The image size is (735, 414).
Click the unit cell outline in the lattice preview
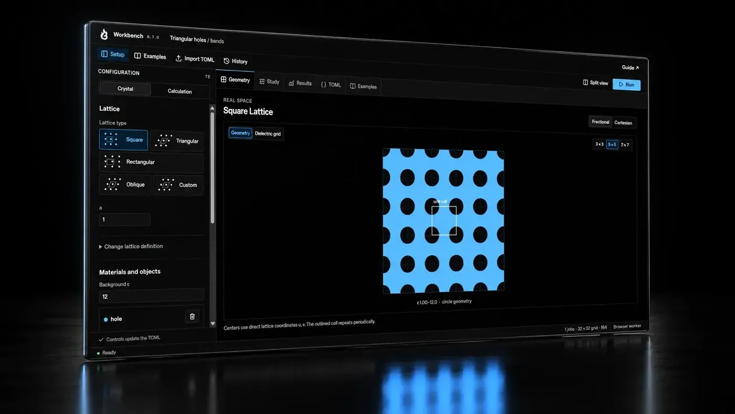click(444, 221)
